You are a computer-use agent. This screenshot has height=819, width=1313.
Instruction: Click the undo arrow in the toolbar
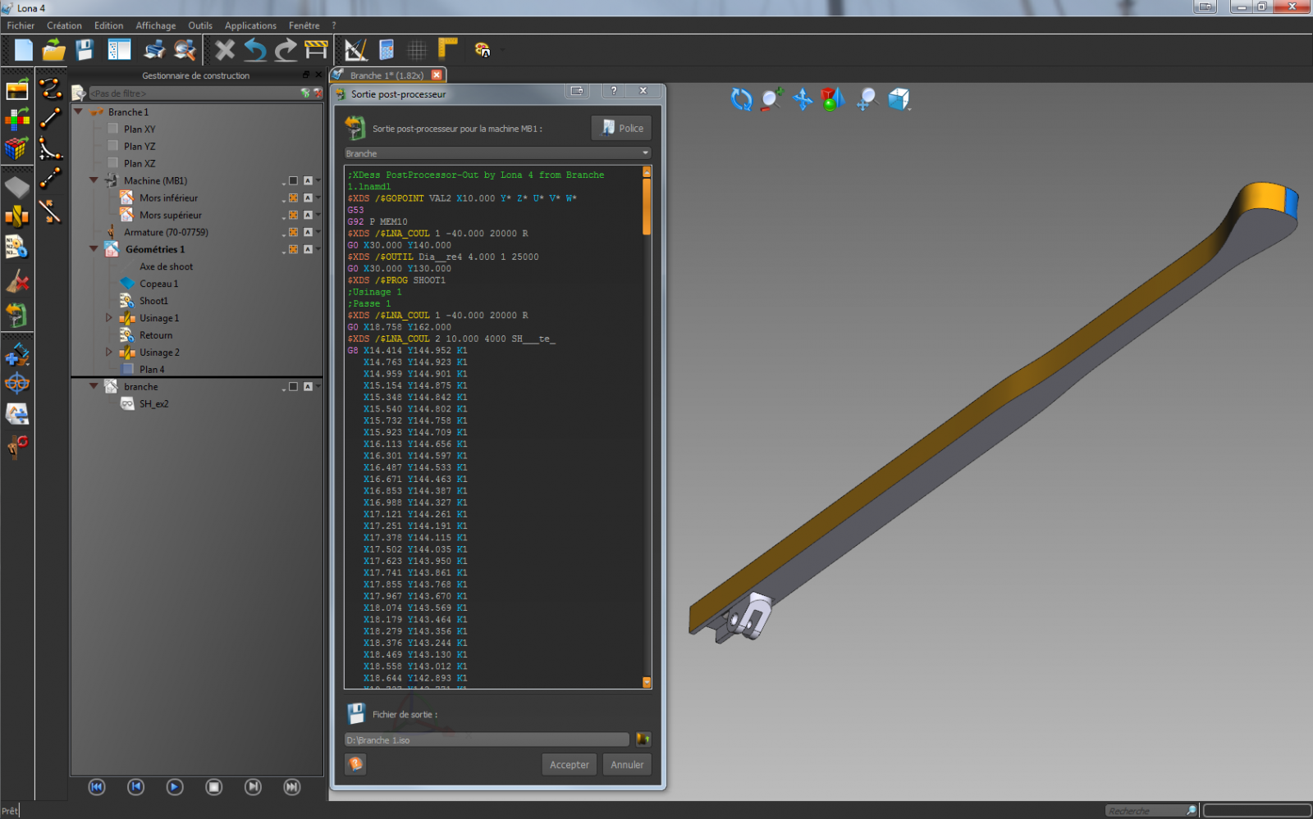point(255,50)
